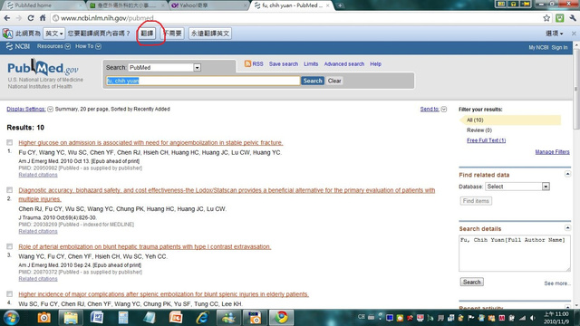Open Google Chrome from the taskbar
Viewport: 580px width, 326px height.
coord(281,318)
